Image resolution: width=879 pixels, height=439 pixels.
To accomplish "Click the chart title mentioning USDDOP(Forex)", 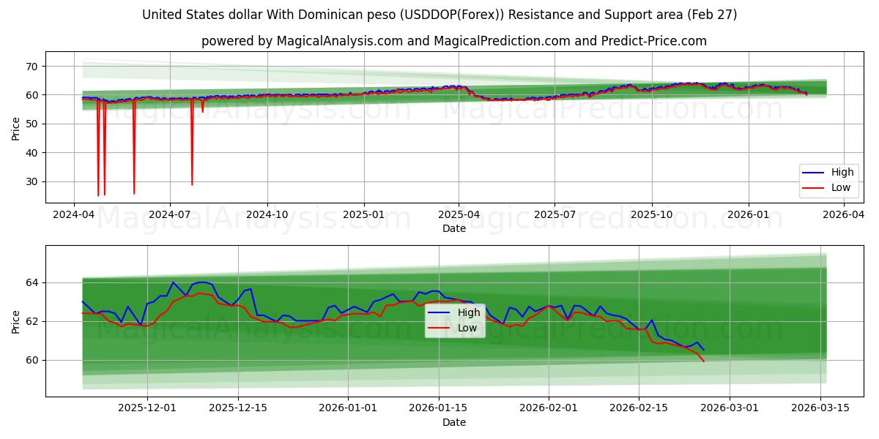I will point(439,15).
